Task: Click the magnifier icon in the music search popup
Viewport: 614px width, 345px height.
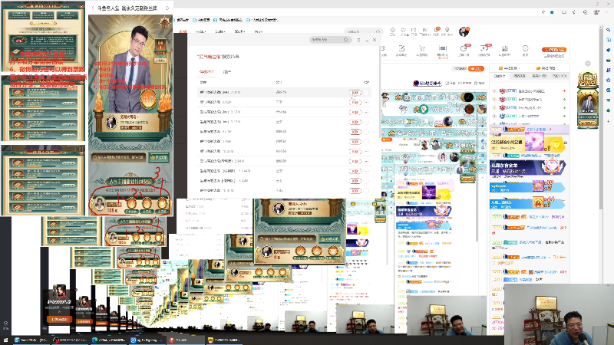Action: 346,40
